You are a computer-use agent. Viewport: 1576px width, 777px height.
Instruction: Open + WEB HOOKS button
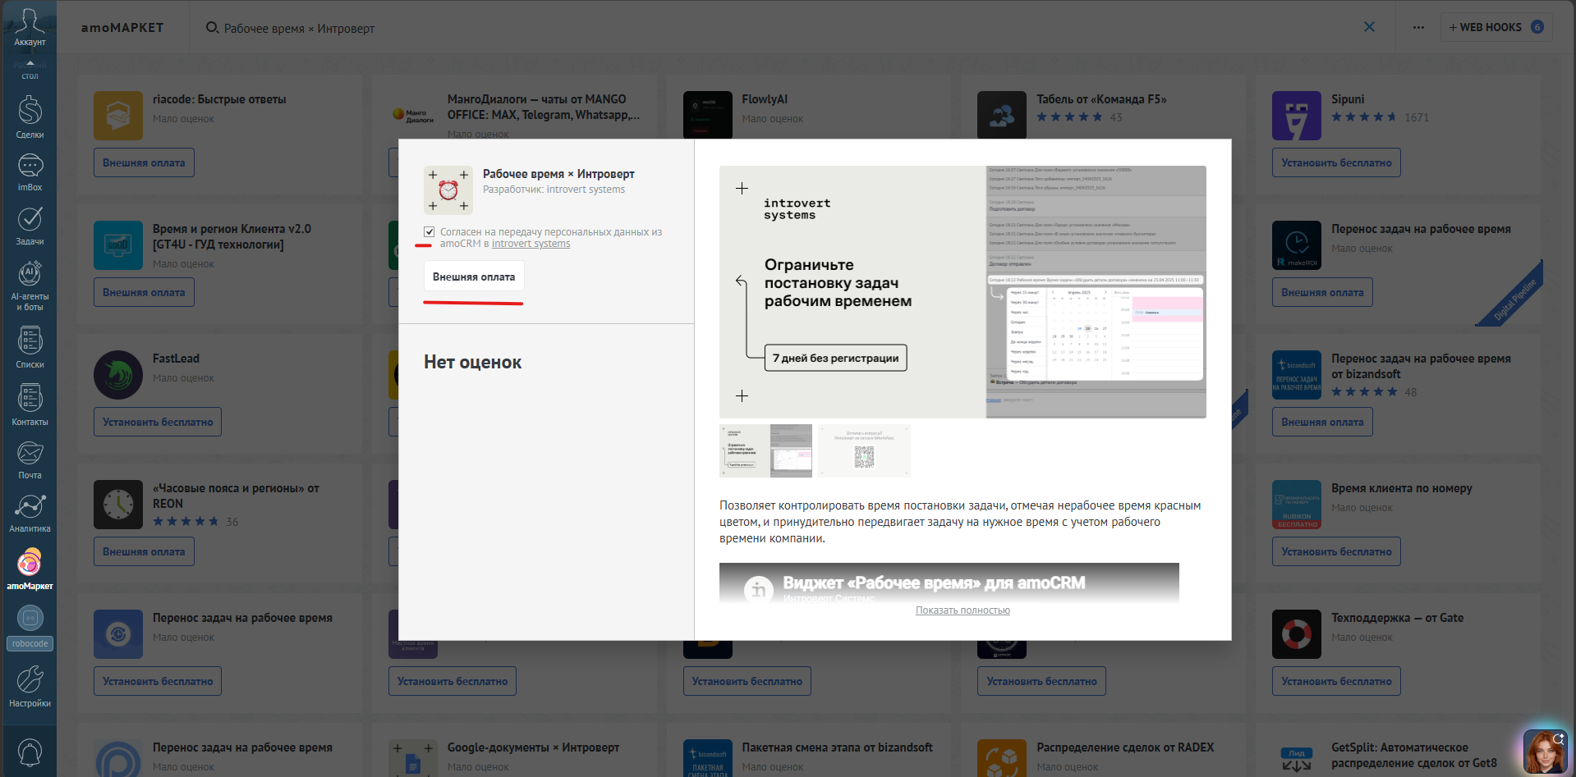pos(1496,27)
